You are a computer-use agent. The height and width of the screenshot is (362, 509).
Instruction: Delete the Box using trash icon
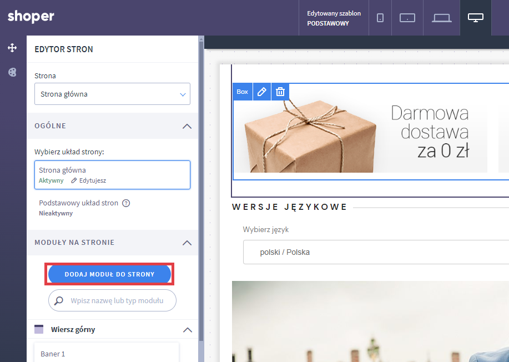click(x=280, y=92)
